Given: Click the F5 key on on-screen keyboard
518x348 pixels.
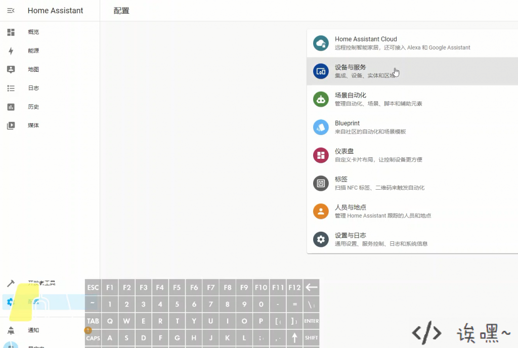Looking at the screenshot, I should [x=177, y=288].
